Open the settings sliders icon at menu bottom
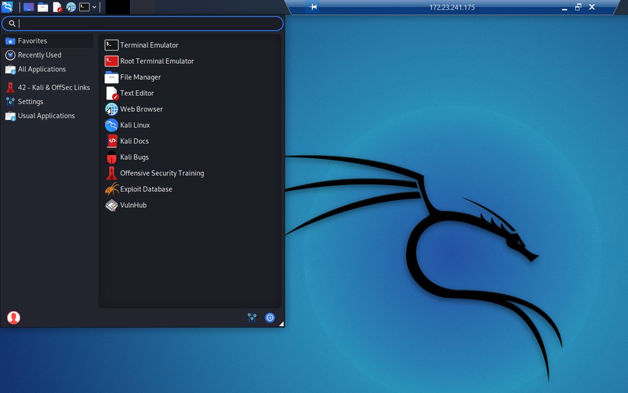 tap(252, 317)
